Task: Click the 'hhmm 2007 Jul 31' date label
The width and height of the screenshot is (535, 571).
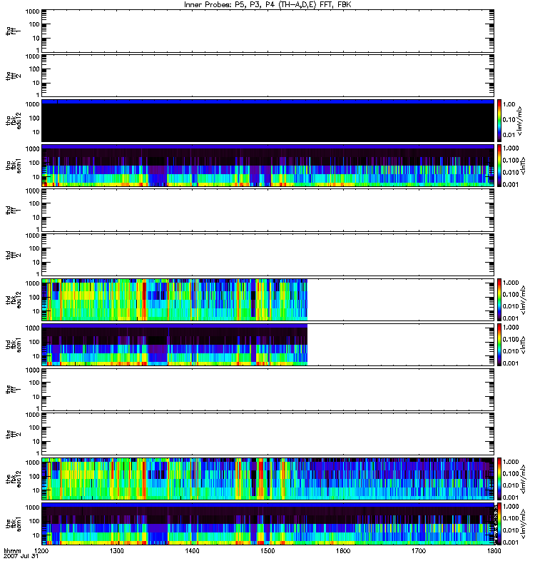Action: 21,554
